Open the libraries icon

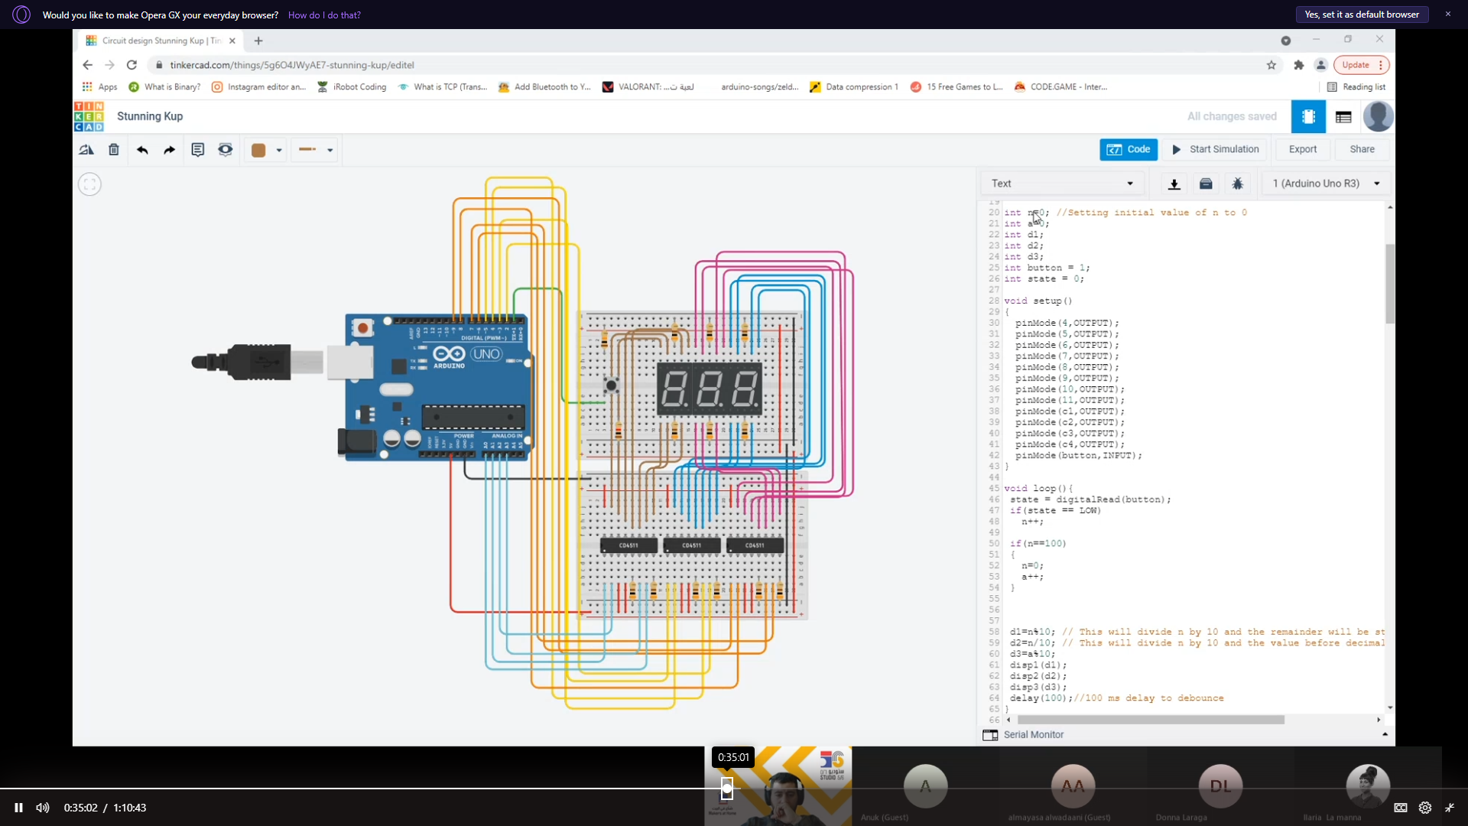[1206, 184]
